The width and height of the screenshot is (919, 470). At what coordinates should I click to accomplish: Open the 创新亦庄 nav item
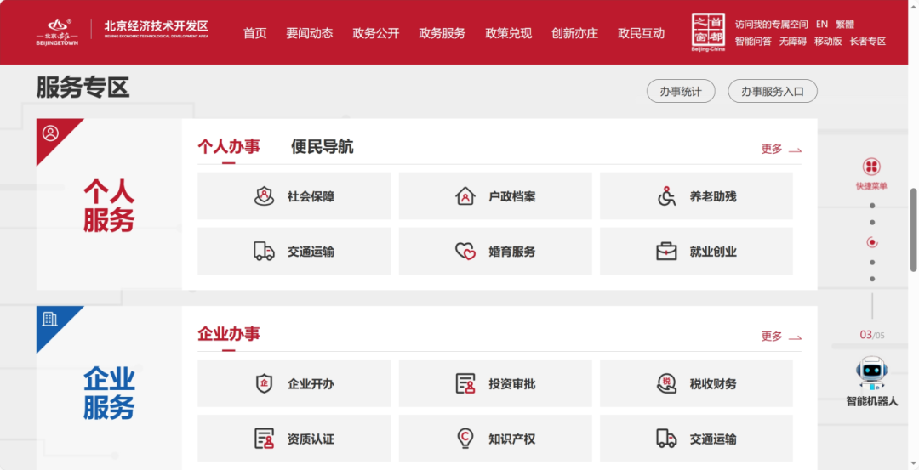[x=574, y=33]
